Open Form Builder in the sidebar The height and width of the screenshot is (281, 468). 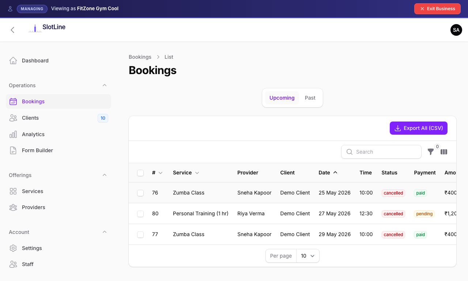58,150
